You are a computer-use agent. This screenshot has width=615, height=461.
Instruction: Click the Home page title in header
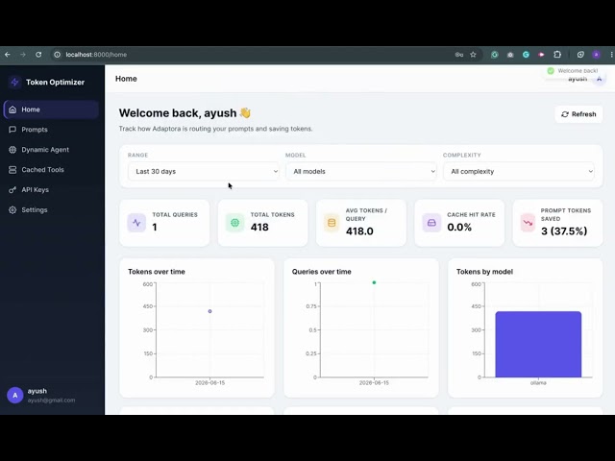[126, 79]
